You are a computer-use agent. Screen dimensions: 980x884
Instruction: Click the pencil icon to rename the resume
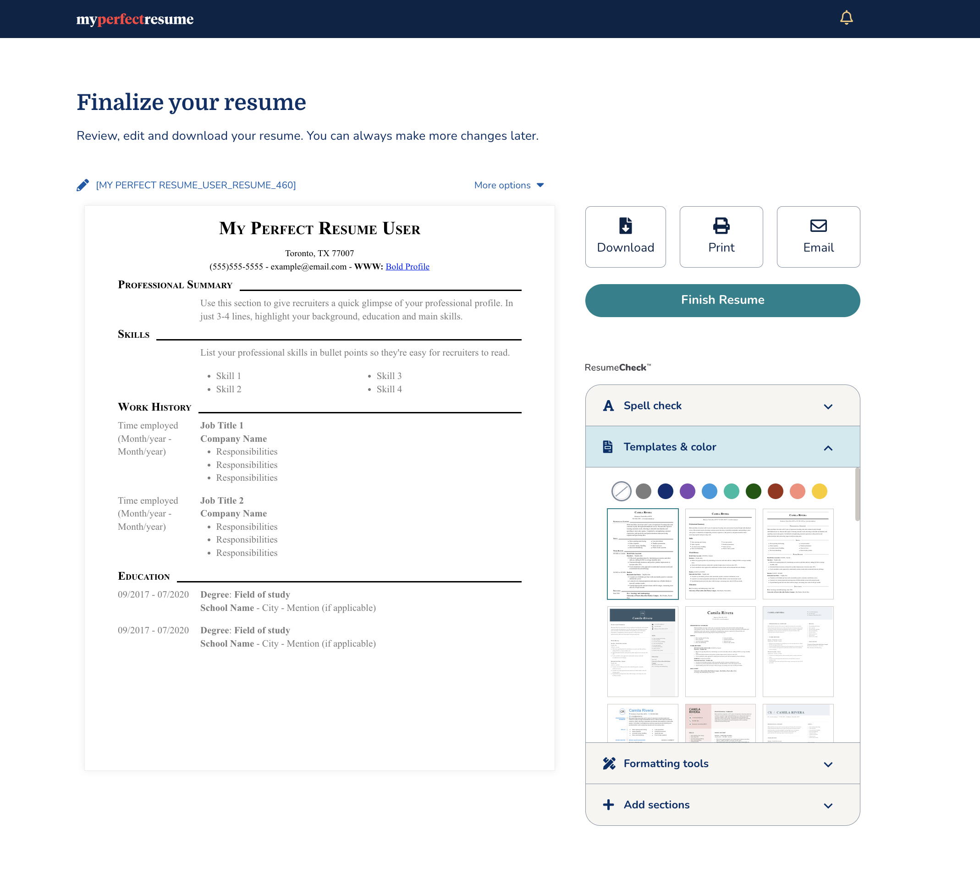83,185
